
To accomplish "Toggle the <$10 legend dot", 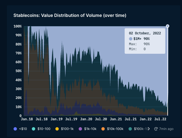I will pos(15,129).
